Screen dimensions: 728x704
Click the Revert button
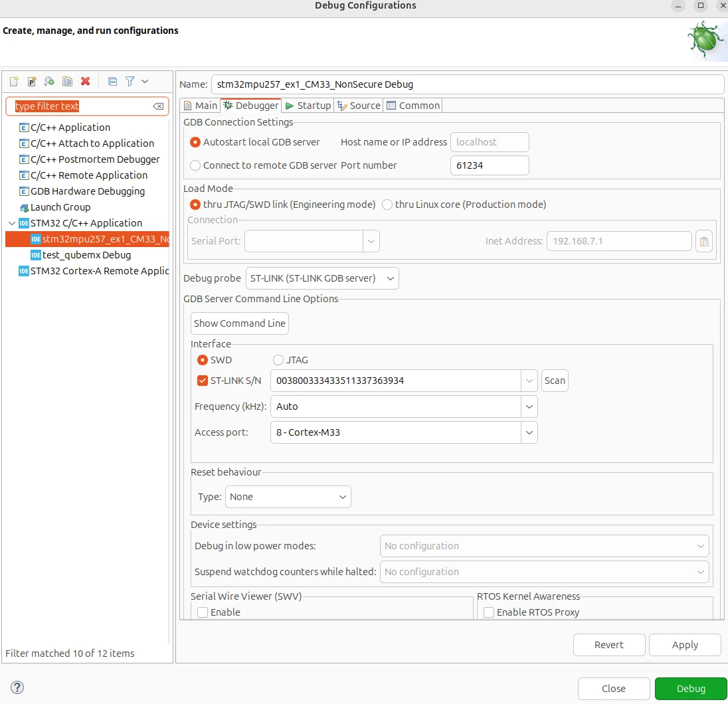(x=609, y=645)
